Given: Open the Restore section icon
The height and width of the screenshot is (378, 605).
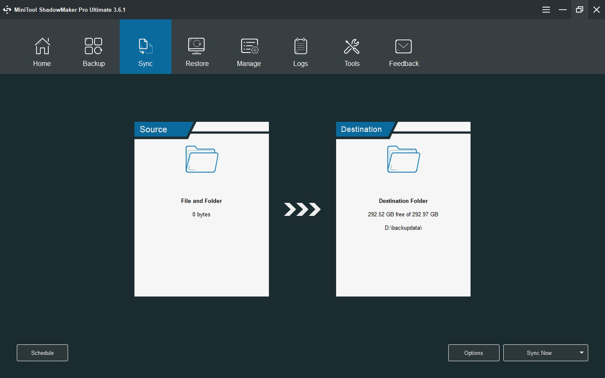Looking at the screenshot, I should [x=197, y=46].
